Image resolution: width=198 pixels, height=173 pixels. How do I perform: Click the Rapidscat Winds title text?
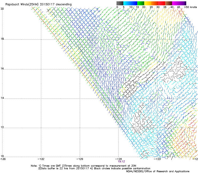[x=38, y=5]
